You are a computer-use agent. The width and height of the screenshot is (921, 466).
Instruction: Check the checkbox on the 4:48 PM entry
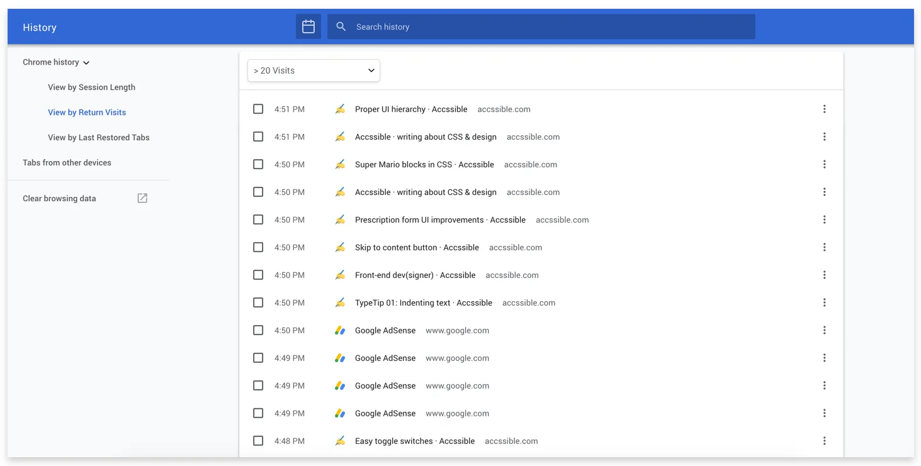point(258,440)
